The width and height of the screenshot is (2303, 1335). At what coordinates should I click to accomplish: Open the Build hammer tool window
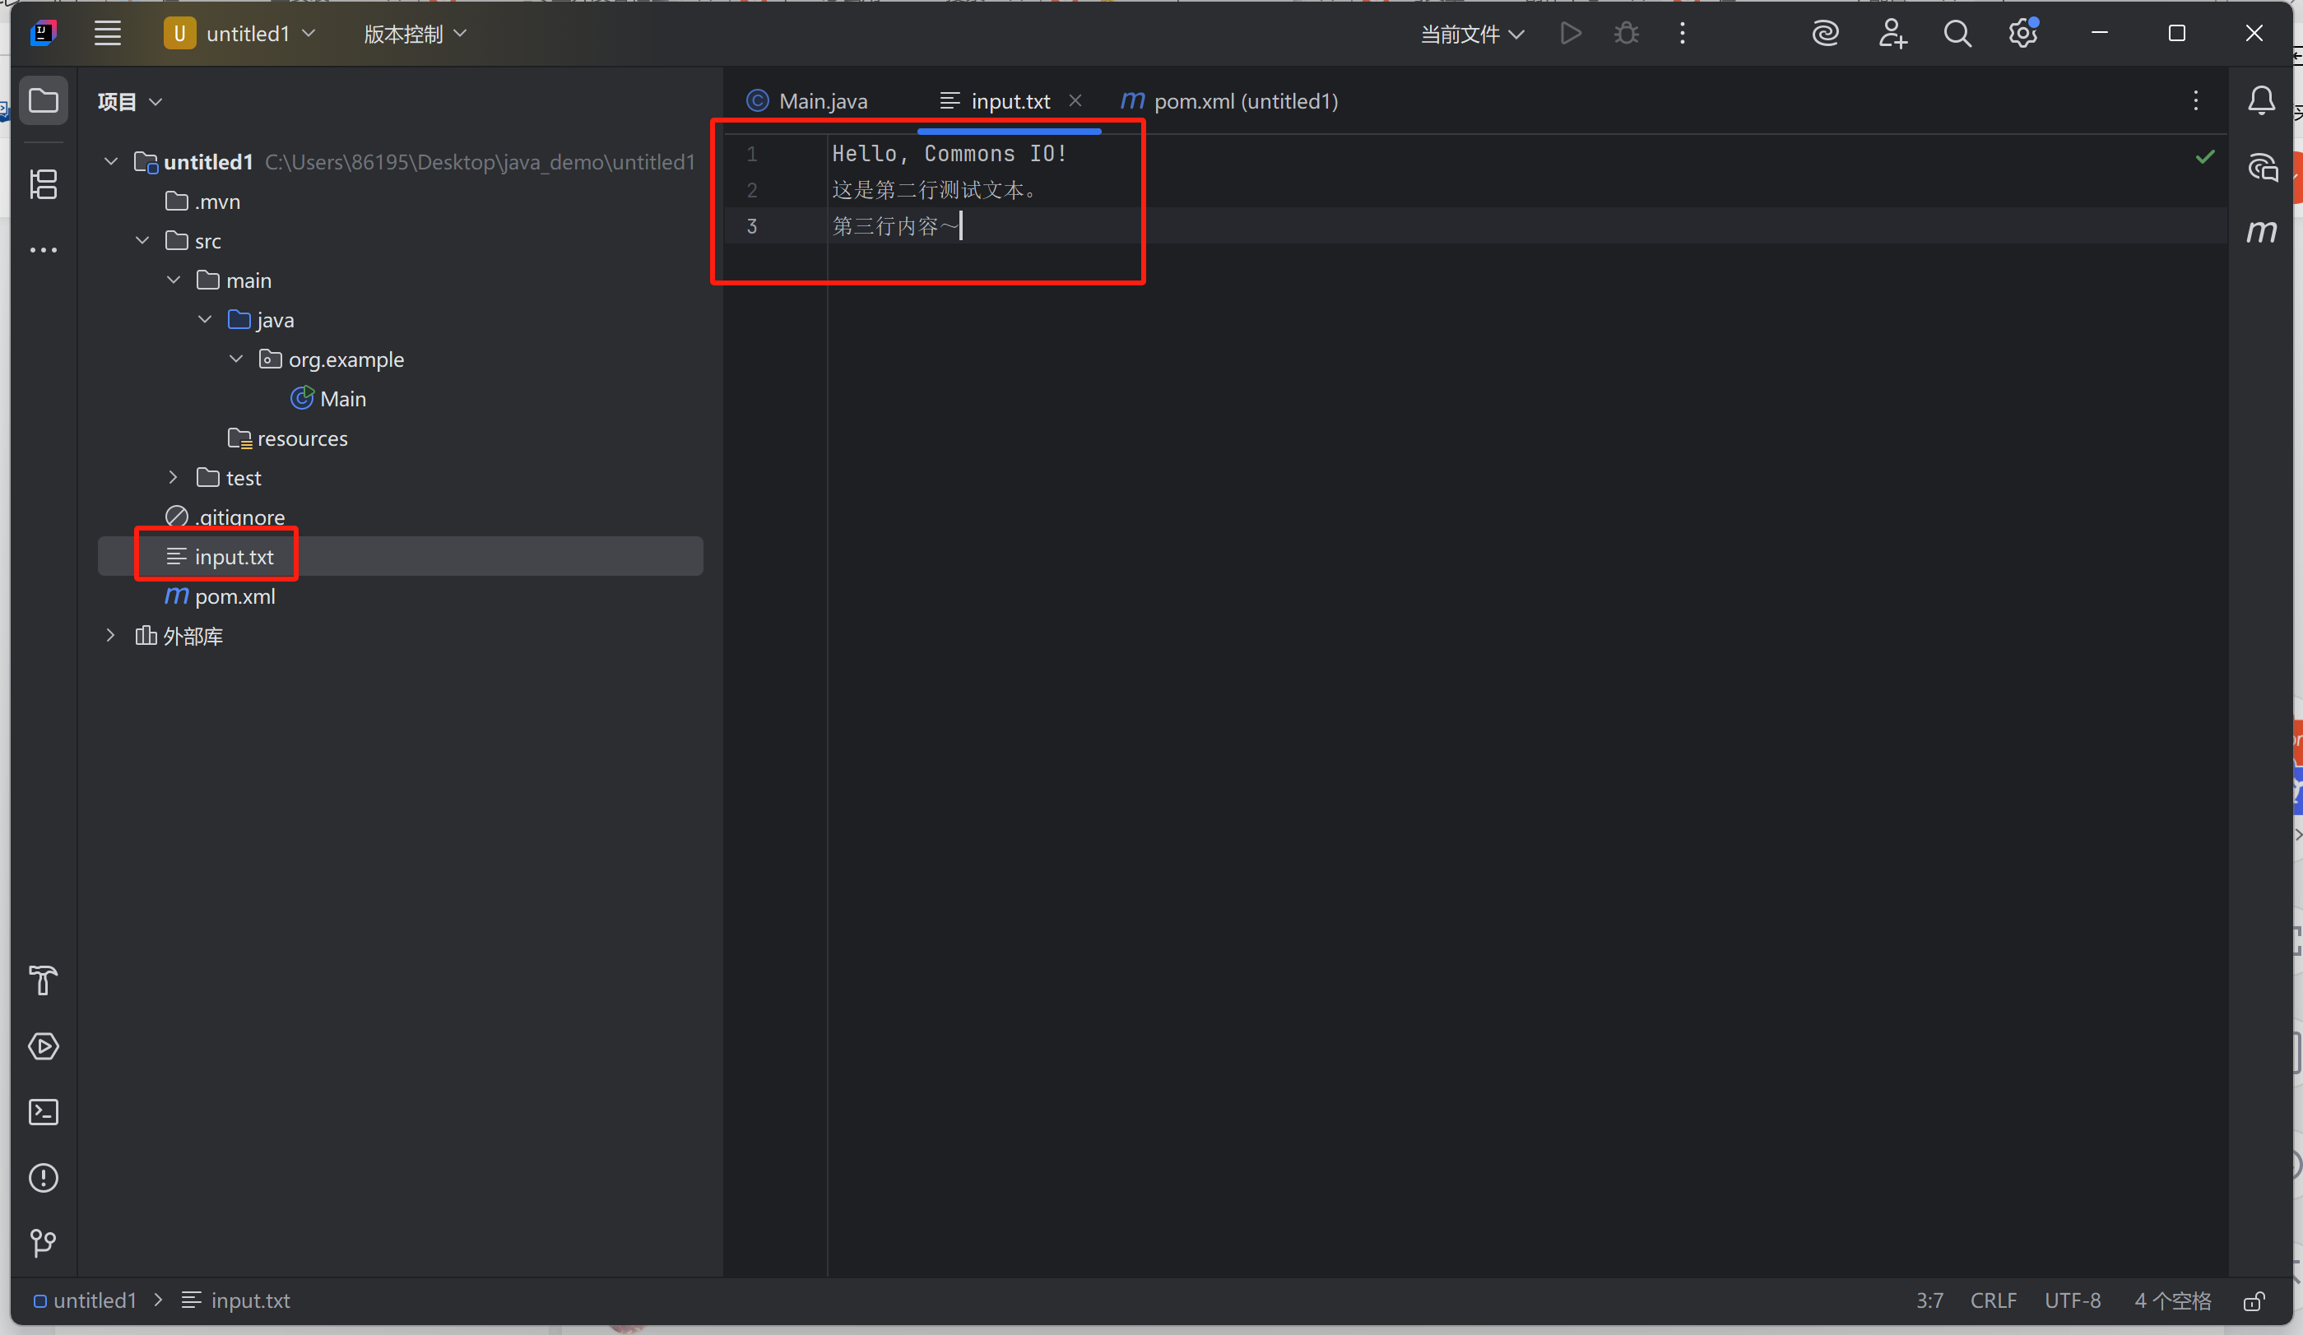(43, 980)
